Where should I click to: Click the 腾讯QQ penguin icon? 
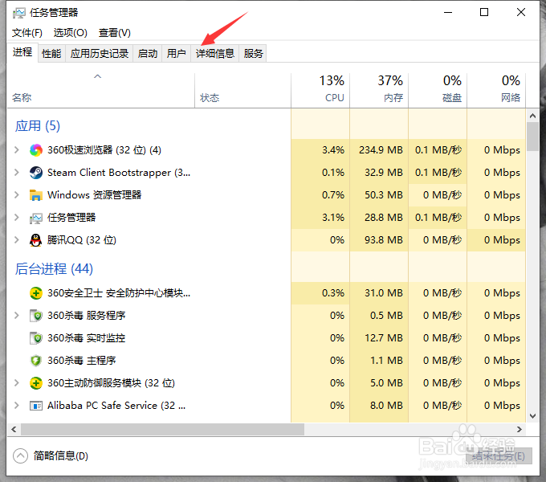click(35, 240)
